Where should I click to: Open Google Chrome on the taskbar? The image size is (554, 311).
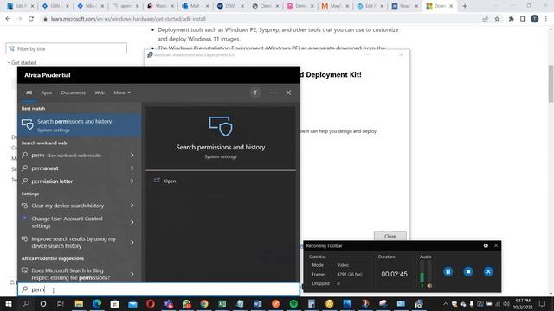point(204,303)
